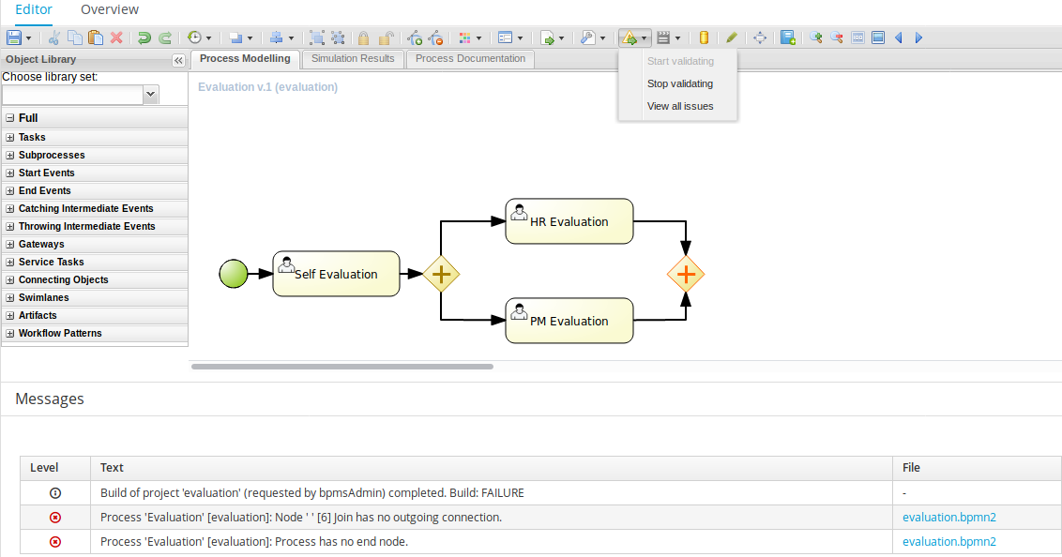Click the green pencil edit icon
This screenshot has width=1062, height=557.
pyautogui.click(x=732, y=38)
